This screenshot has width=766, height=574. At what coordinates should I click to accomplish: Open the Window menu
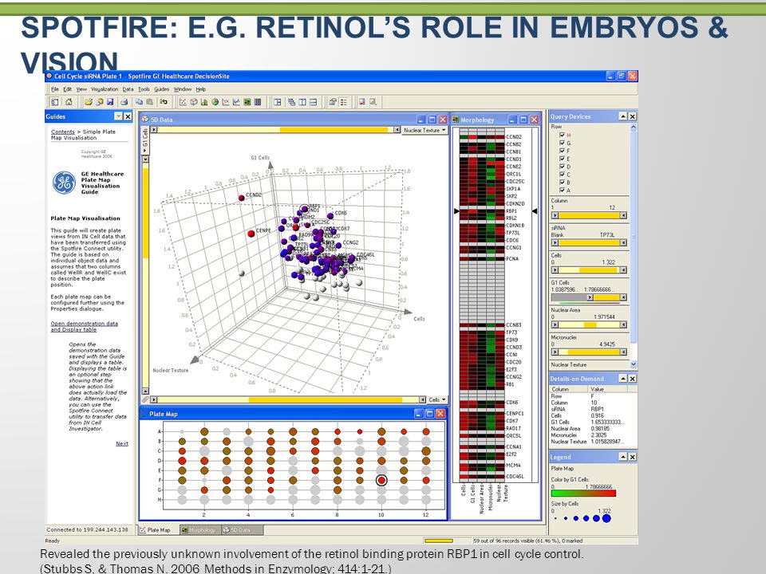tap(183, 89)
